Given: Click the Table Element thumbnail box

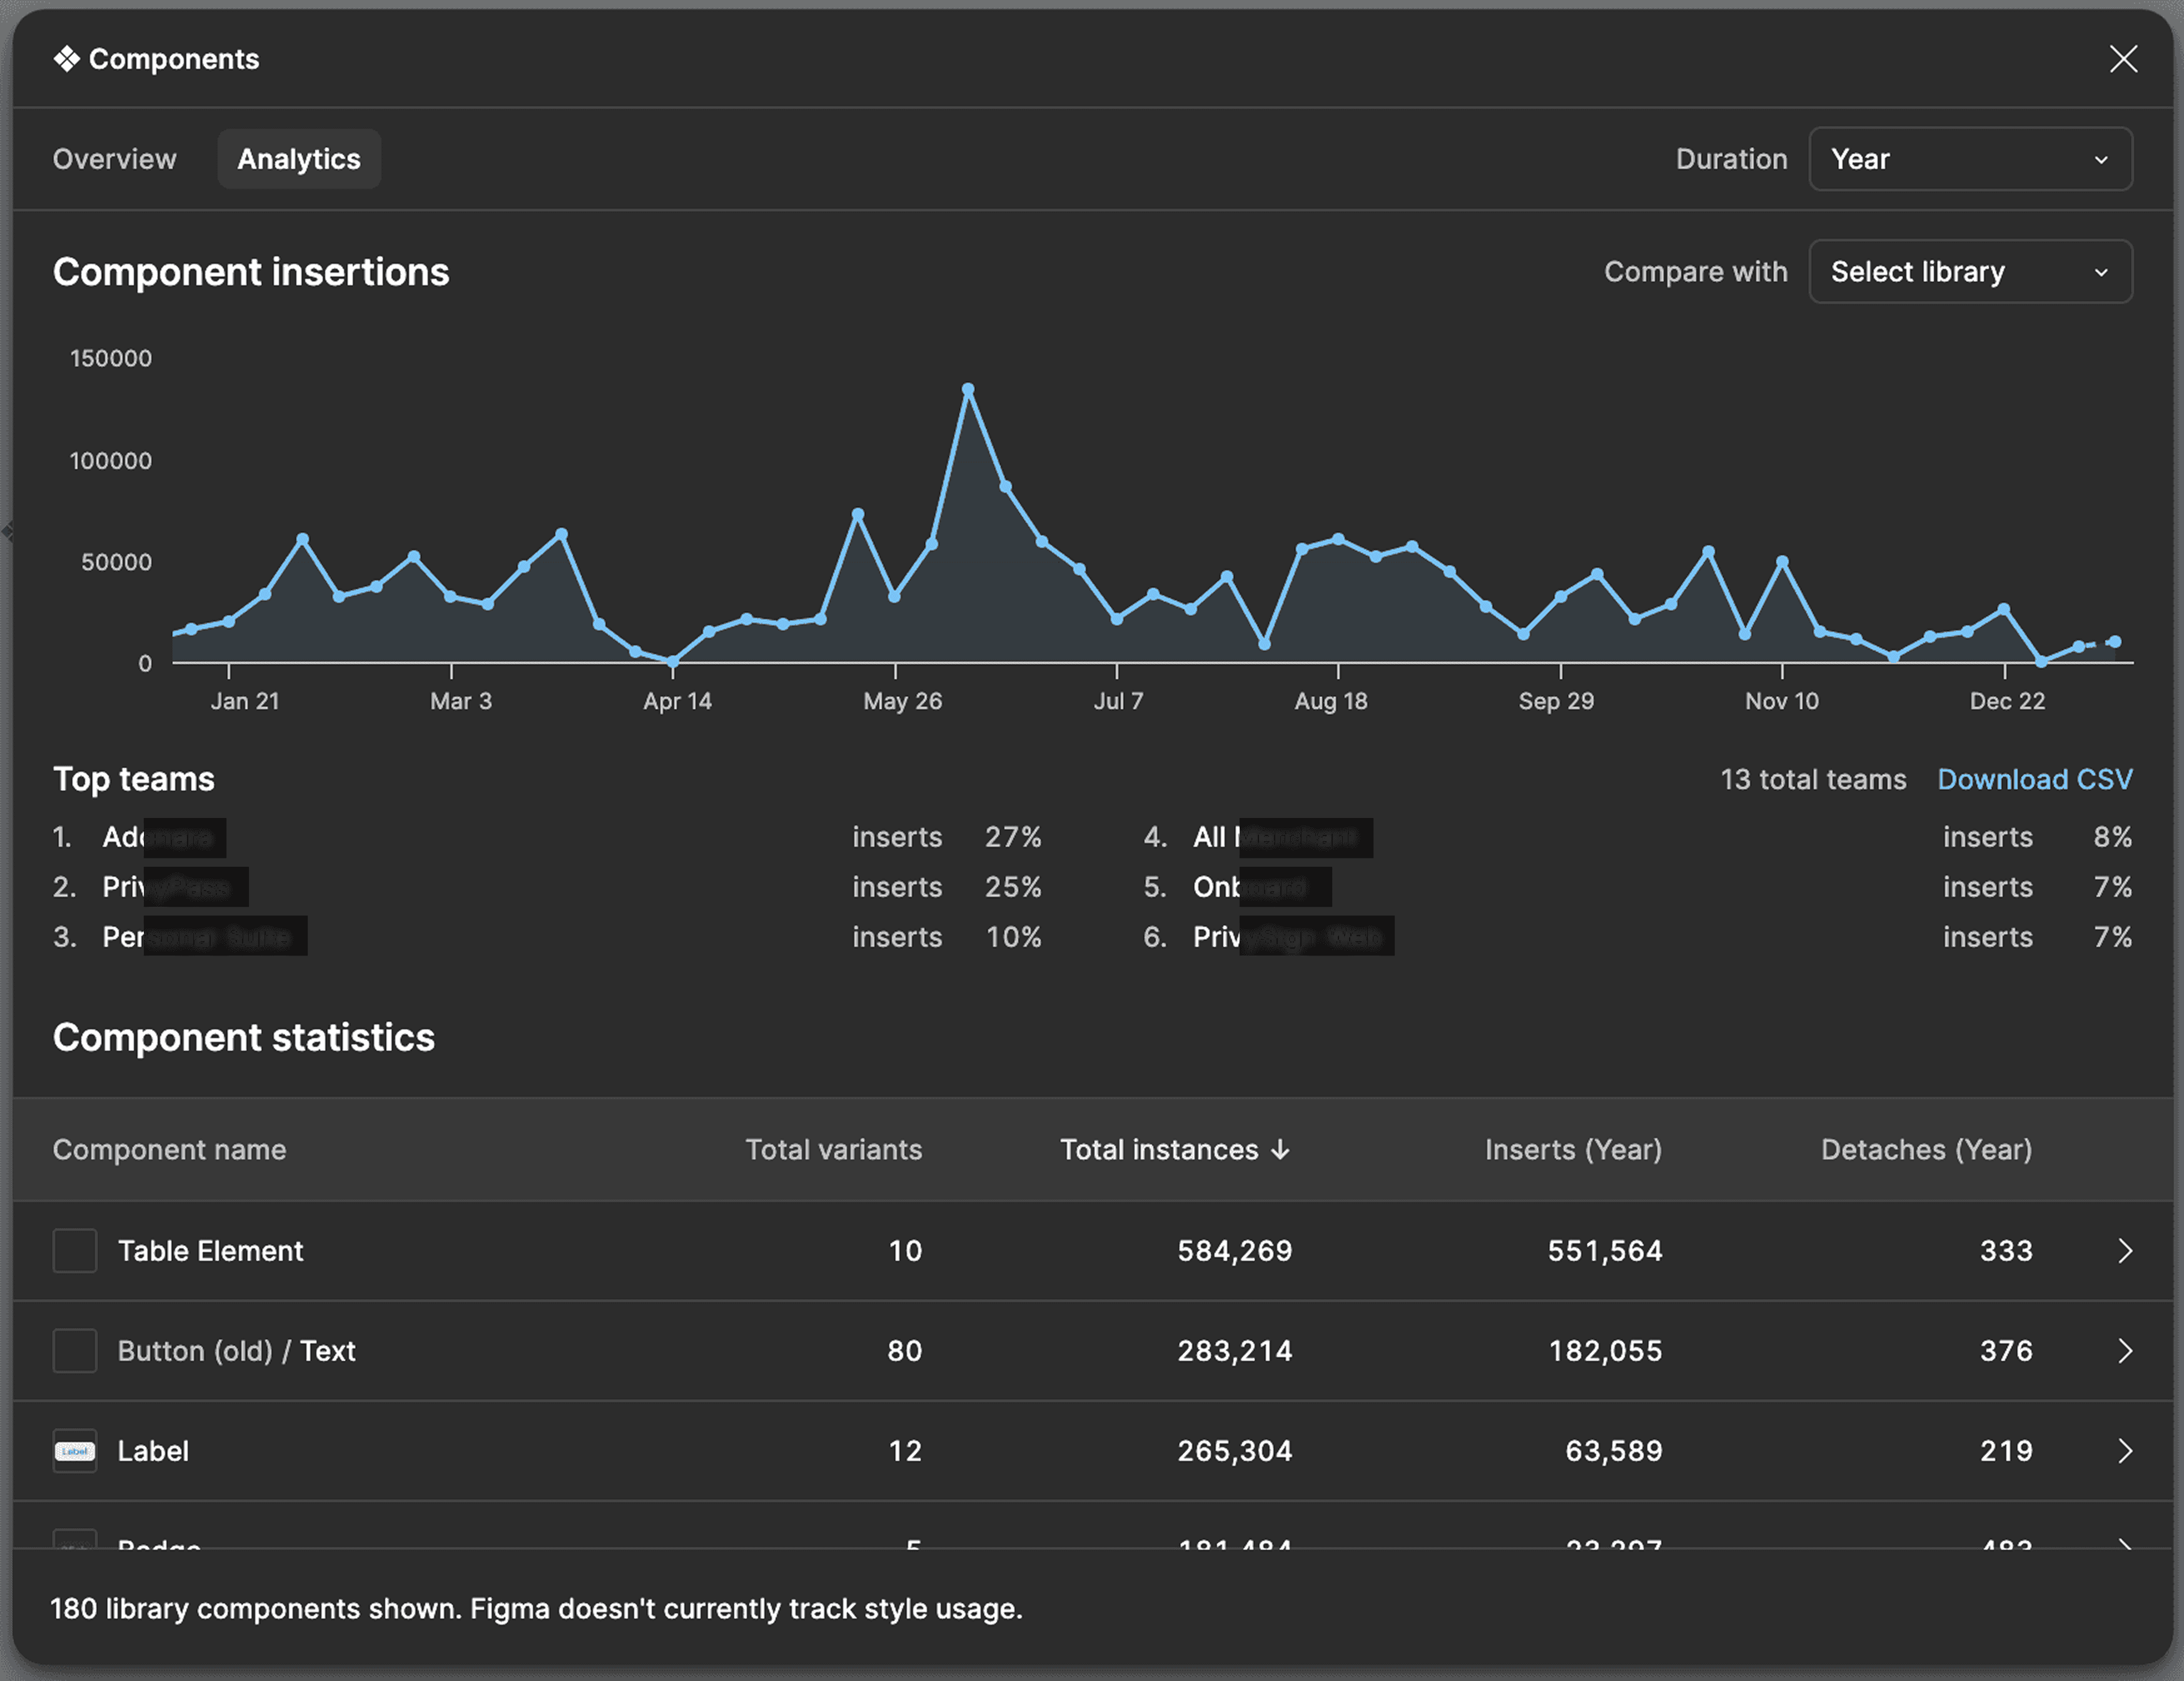Looking at the screenshot, I should tap(75, 1251).
